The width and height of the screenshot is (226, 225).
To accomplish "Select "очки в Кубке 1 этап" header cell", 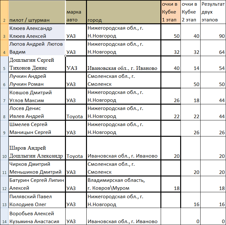I will [171, 12].
